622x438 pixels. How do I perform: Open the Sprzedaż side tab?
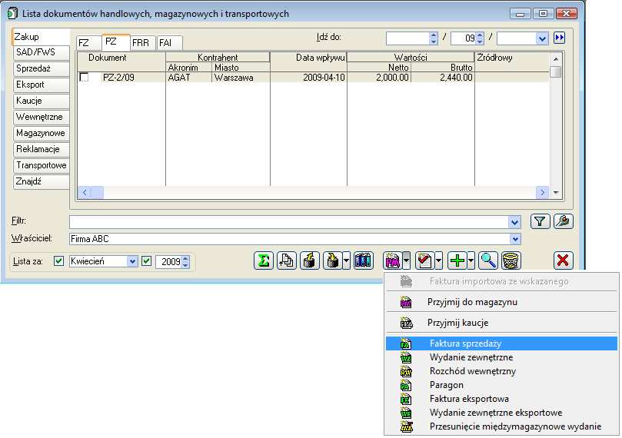click(42, 68)
